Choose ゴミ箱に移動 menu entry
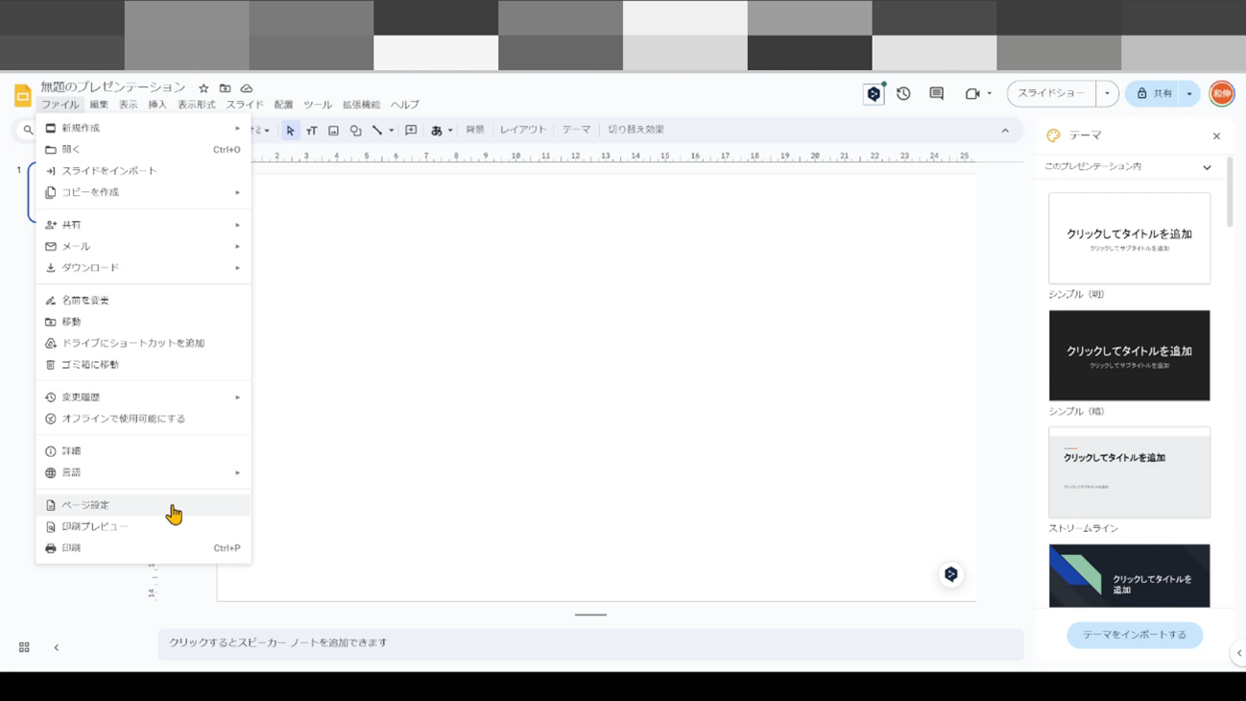This screenshot has height=701, width=1246. (143, 365)
